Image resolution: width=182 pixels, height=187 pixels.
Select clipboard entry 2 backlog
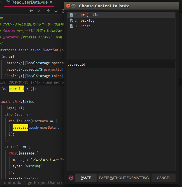pos(121,20)
